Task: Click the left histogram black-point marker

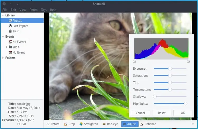Action: [x=134, y=61]
